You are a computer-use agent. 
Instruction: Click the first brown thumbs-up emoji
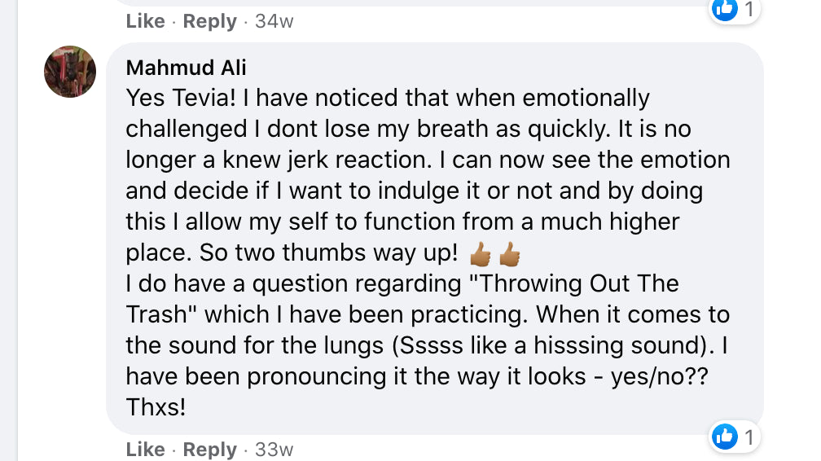pyautogui.click(x=481, y=255)
